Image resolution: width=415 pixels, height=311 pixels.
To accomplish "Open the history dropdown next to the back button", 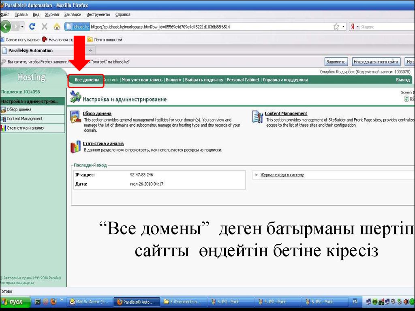I will pos(22,27).
